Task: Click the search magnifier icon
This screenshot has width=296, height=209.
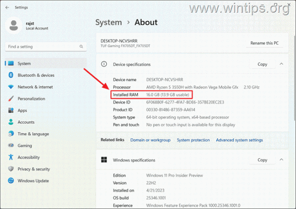Action: (81, 46)
